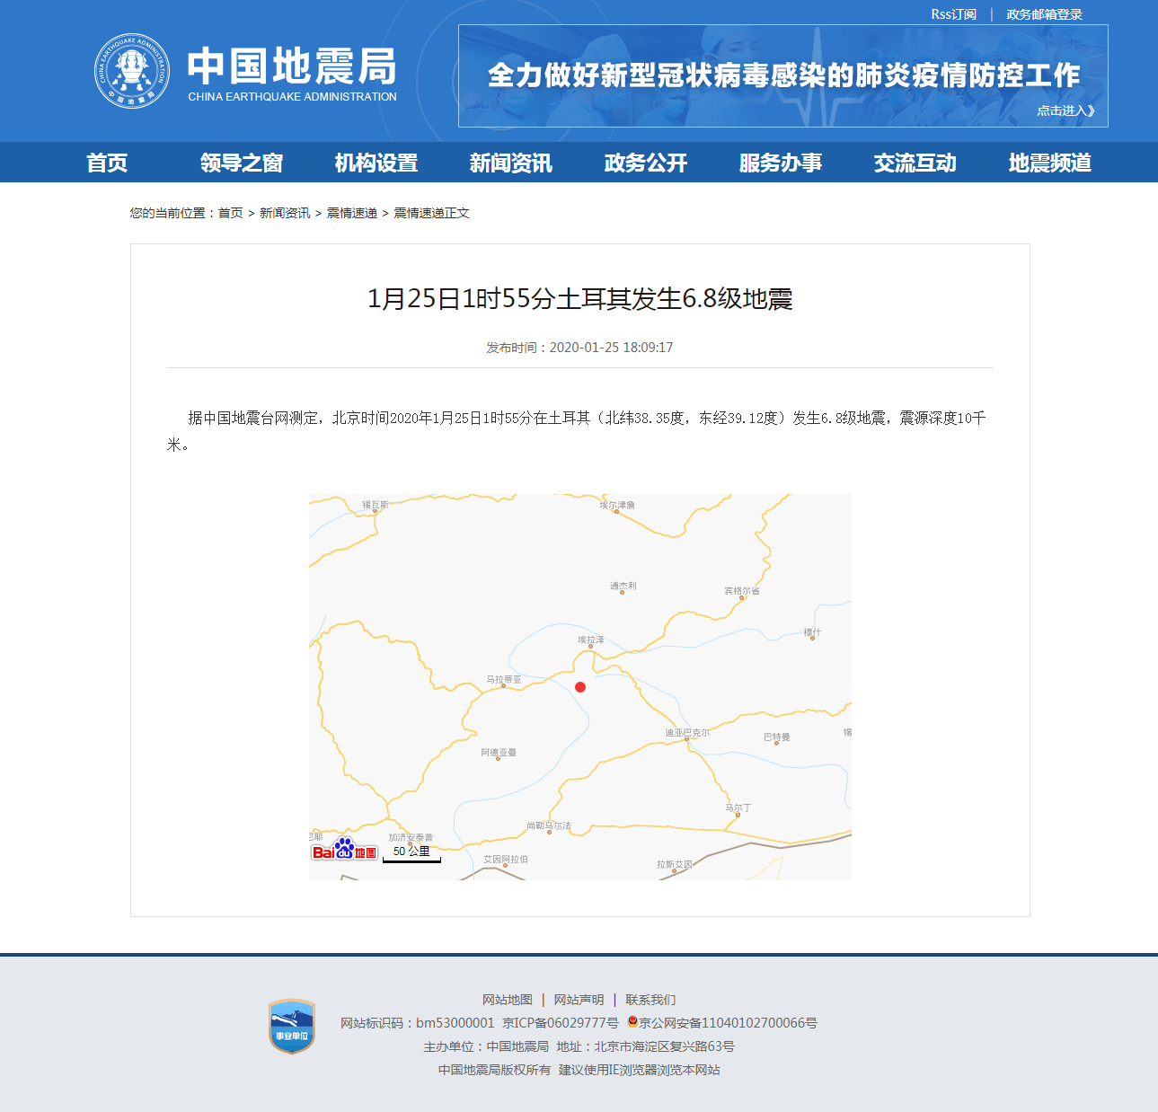Open the 网站地图 footer link
The height and width of the screenshot is (1112, 1158).
(508, 999)
